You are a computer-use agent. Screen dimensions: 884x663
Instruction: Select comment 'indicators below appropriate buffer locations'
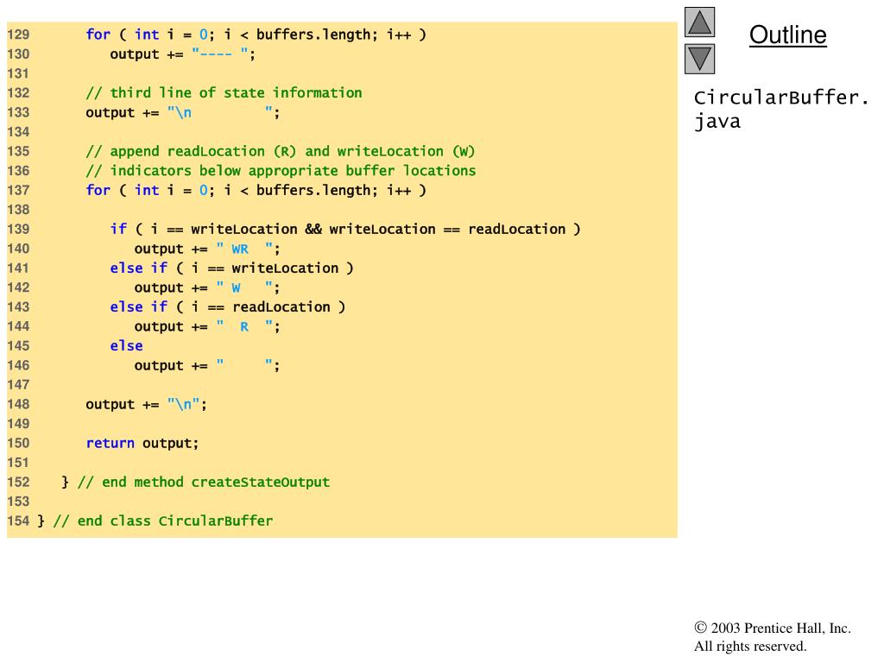(281, 171)
